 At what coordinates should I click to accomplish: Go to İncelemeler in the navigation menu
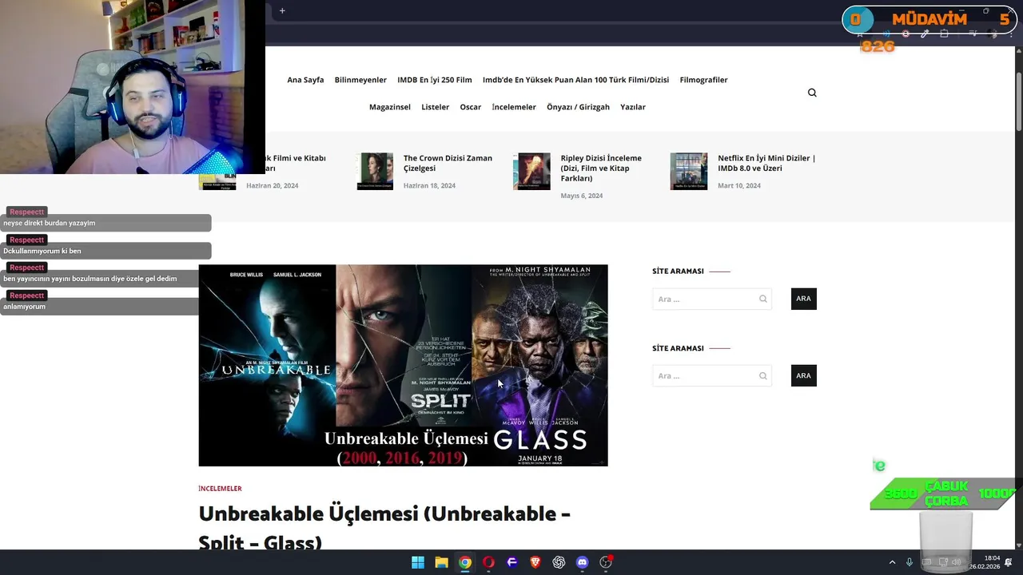click(x=514, y=107)
